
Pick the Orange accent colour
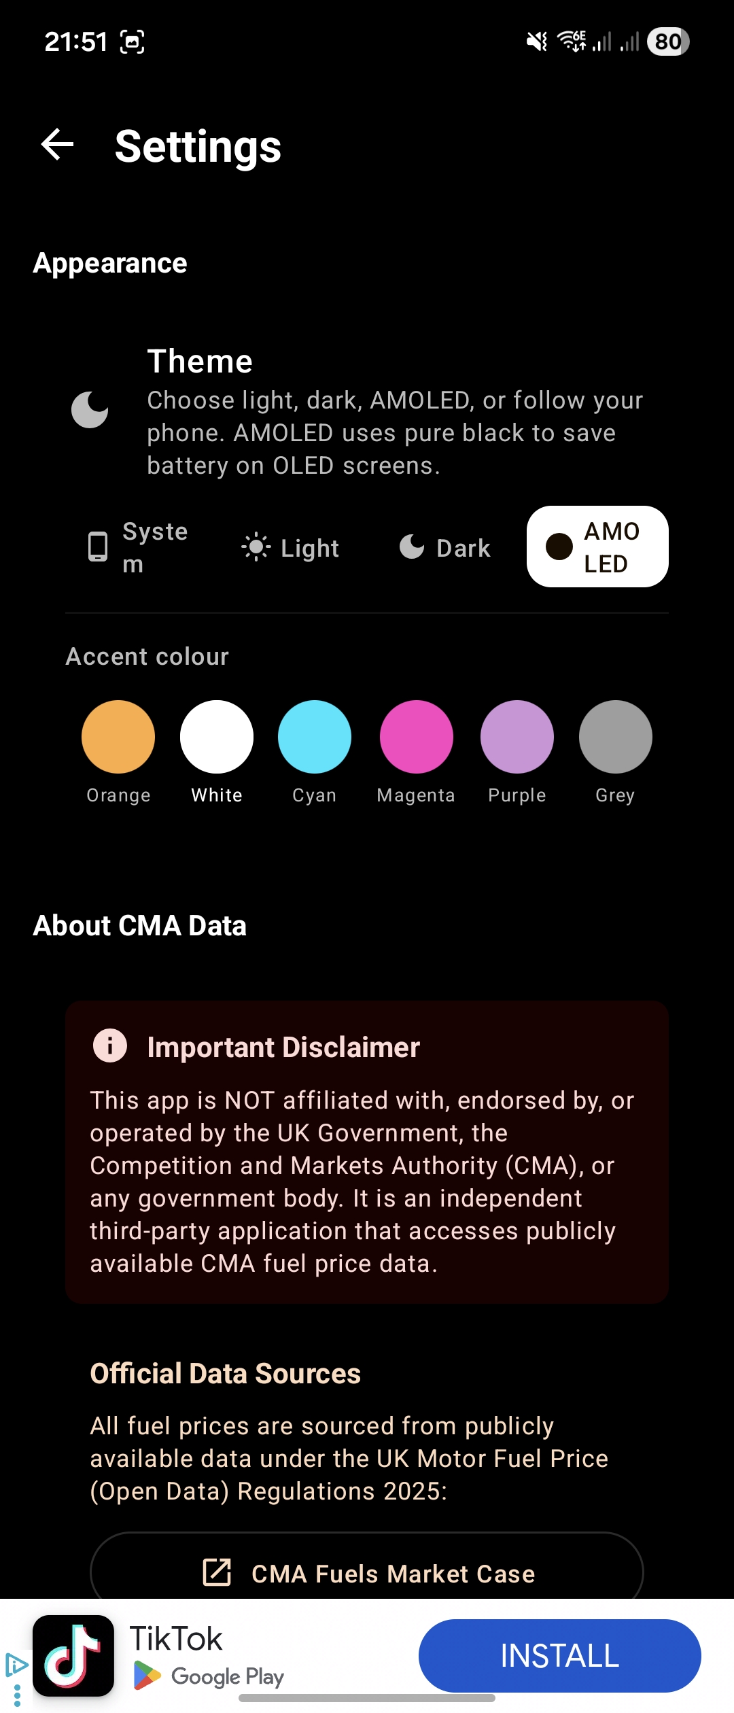[x=118, y=737]
